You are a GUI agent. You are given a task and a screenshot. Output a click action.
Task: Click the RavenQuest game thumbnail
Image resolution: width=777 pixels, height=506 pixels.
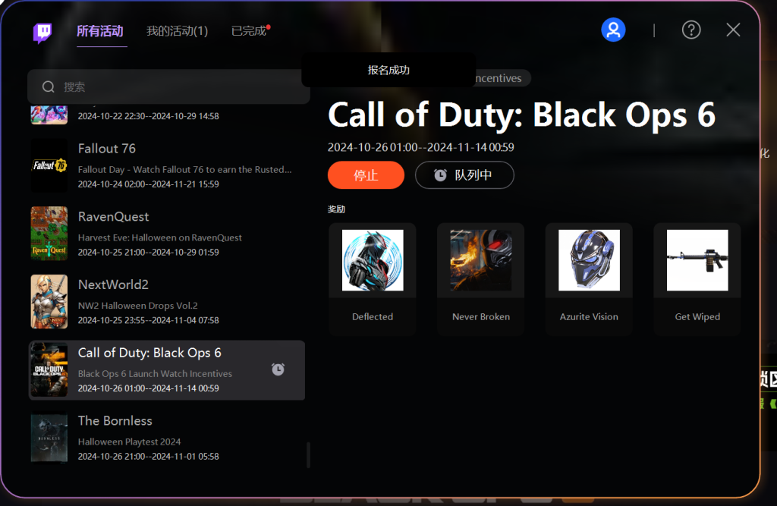point(49,234)
